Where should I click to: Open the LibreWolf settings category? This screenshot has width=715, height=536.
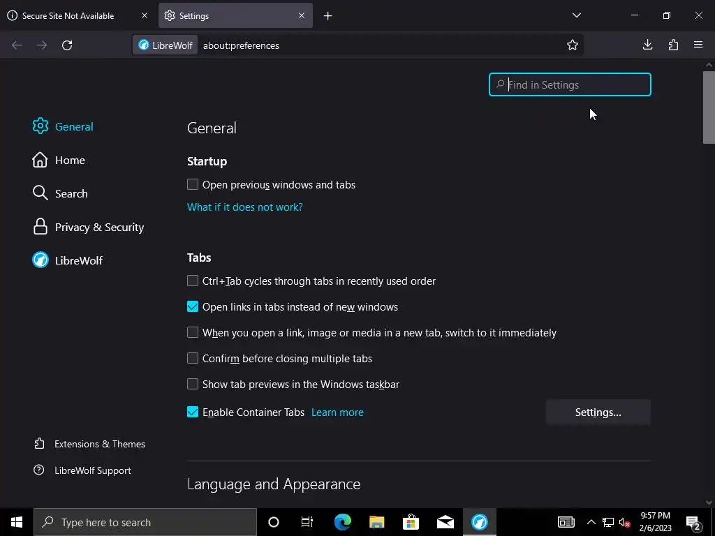pyautogui.click(x=68, y=260)
